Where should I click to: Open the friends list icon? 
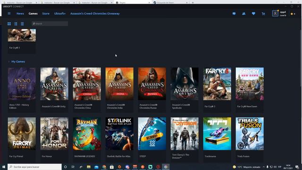tap(243, 14)
